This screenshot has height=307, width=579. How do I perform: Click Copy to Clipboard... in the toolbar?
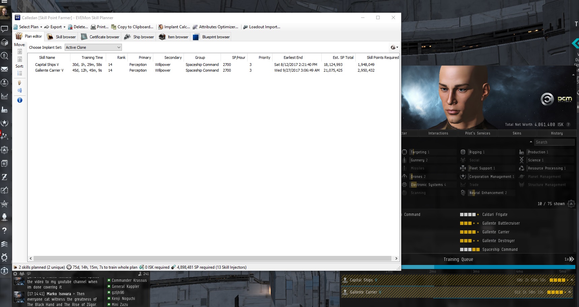tap(132, 27)
